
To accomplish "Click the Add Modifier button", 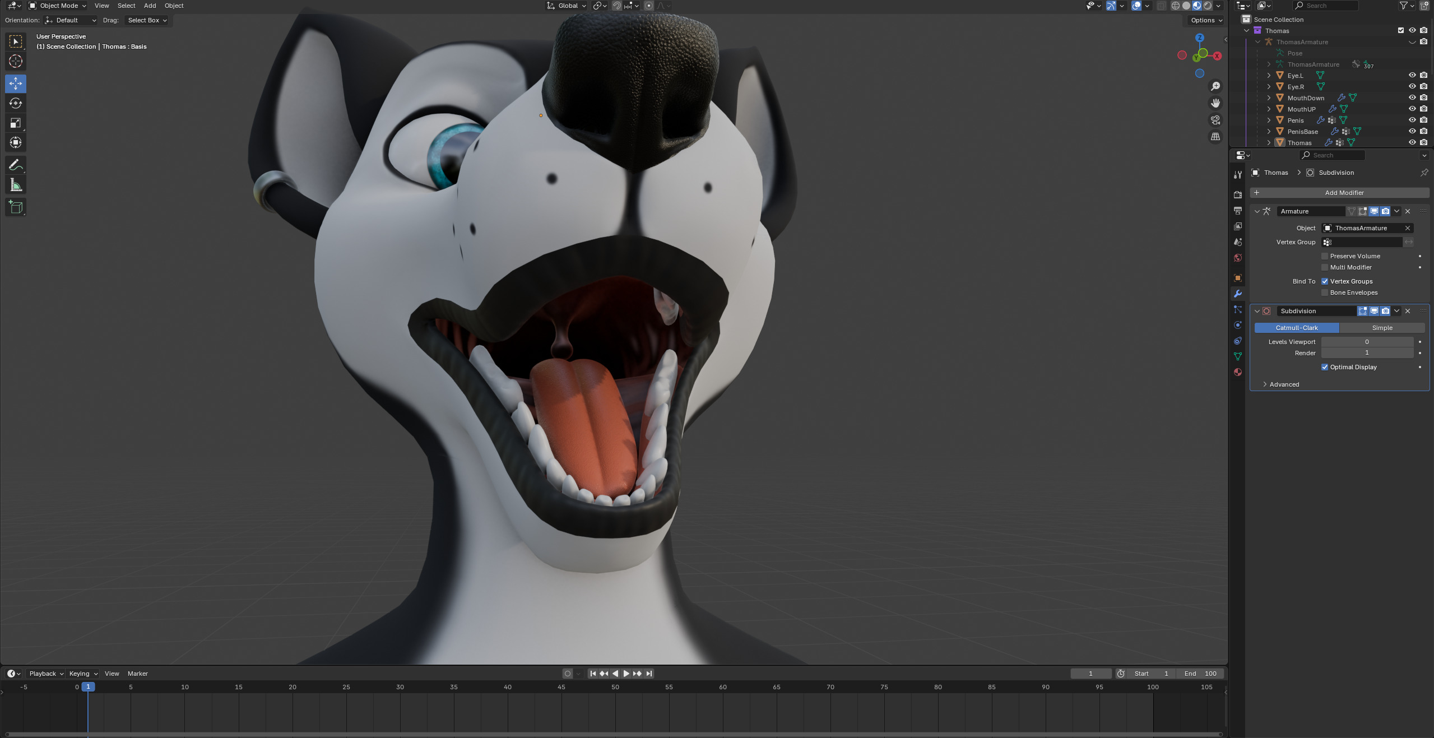I will [x=1339, y=193].
